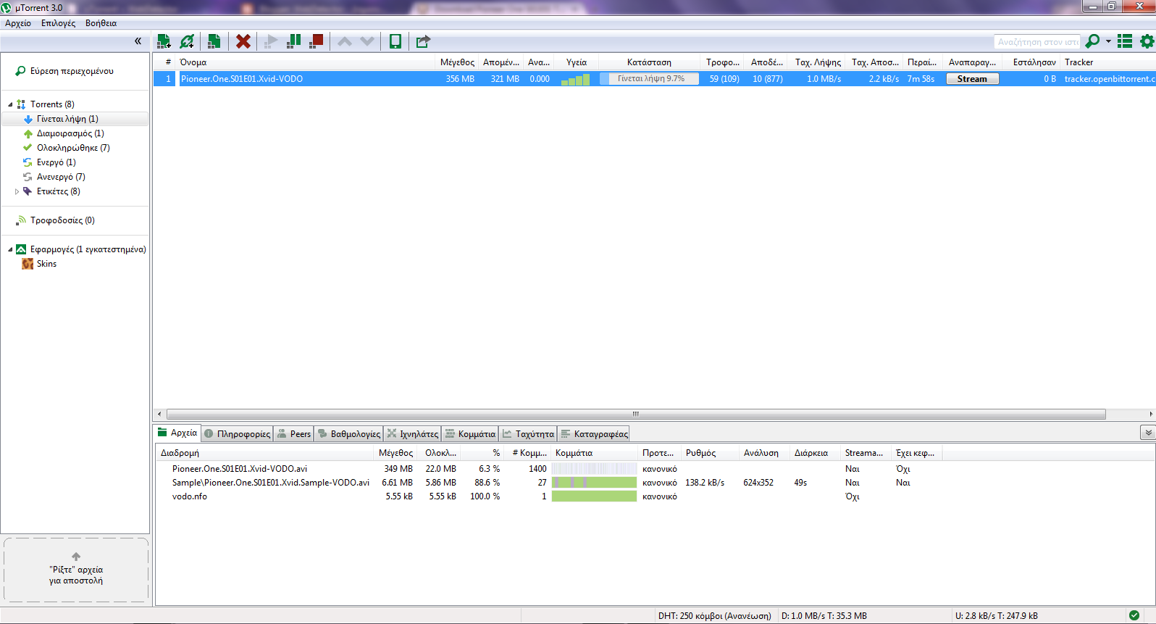The height and width of the screenshot is (624, 1156).
Task: Expand the Ετικέτες (8) tree node
Action: click(17, 191)
